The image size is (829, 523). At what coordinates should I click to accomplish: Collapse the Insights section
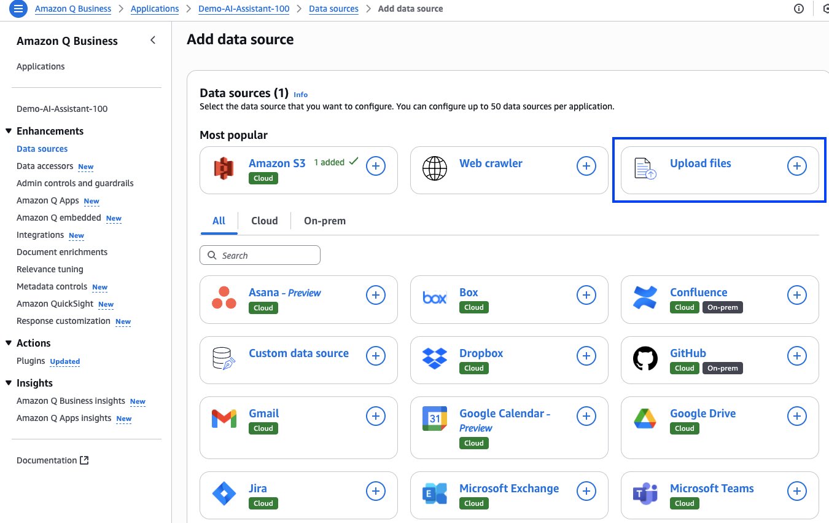9,383
